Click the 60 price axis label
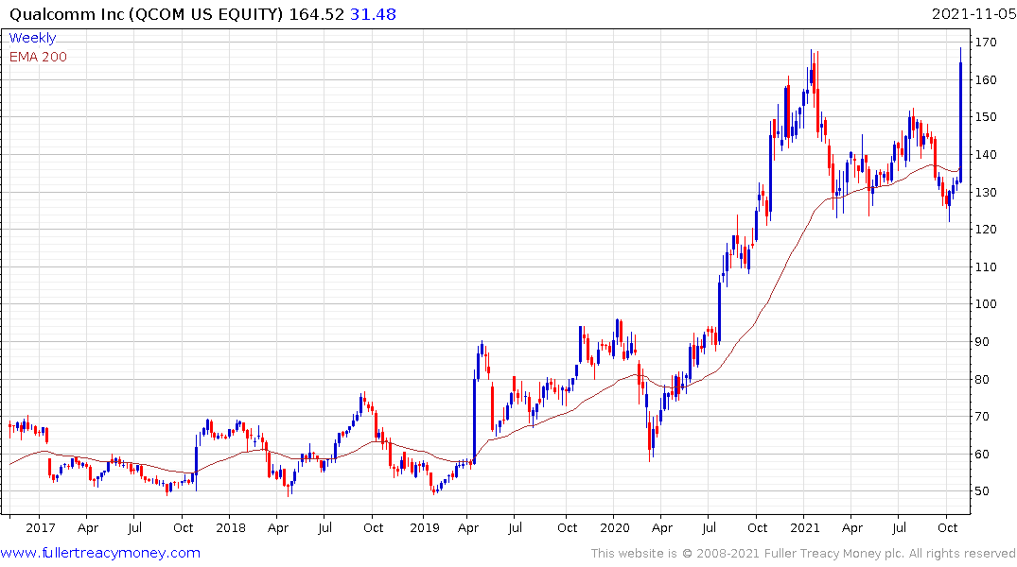1017x567 pixels. coord(982,454)
